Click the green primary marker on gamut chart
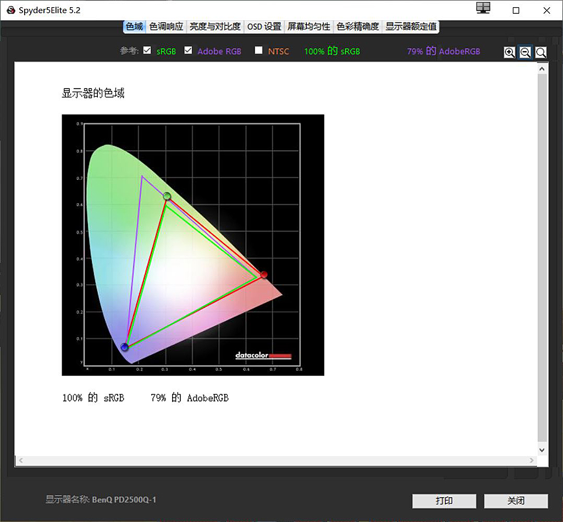Image resolution: width=563 pixels, height=522 pixels. pos(167,196)
